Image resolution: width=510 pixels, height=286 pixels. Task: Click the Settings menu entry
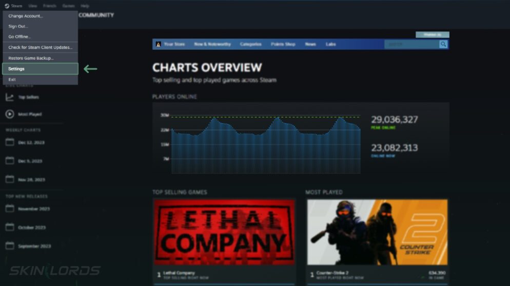click(x=40, y=69)
